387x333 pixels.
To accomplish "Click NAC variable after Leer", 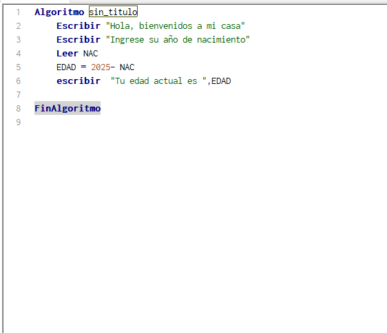I will [91, 53].
